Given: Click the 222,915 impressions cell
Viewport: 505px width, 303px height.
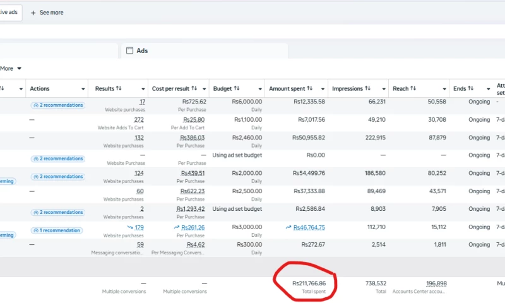Looking at the screenshot, I should coord(375,138).
